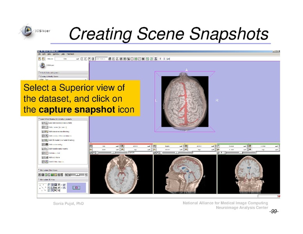Click icon beside Add data directory

tap(46, 131)
